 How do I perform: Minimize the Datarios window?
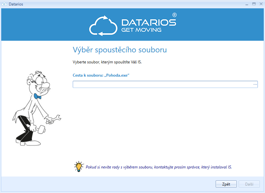[x=247, y=4]
